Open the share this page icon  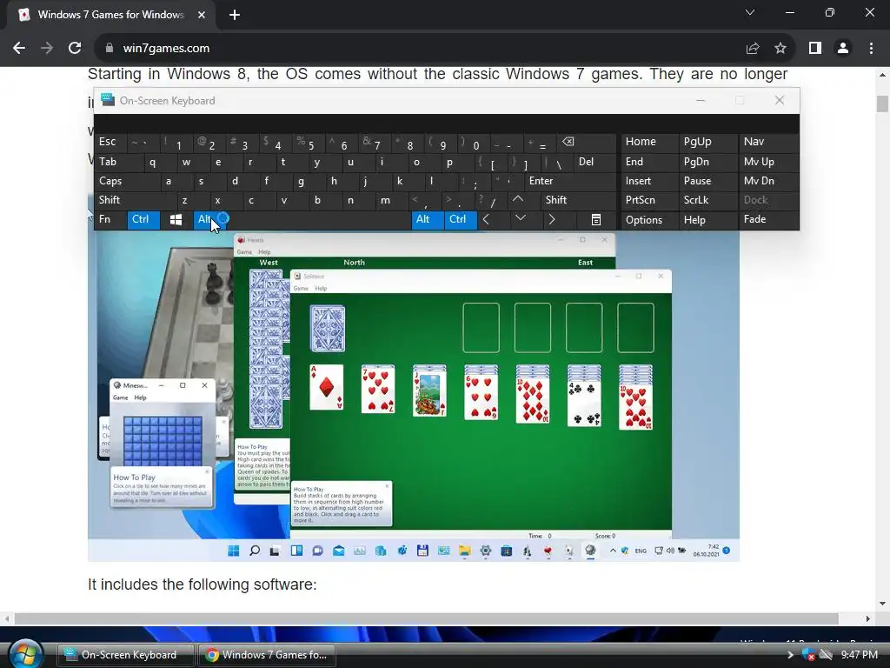coord(753,49)
